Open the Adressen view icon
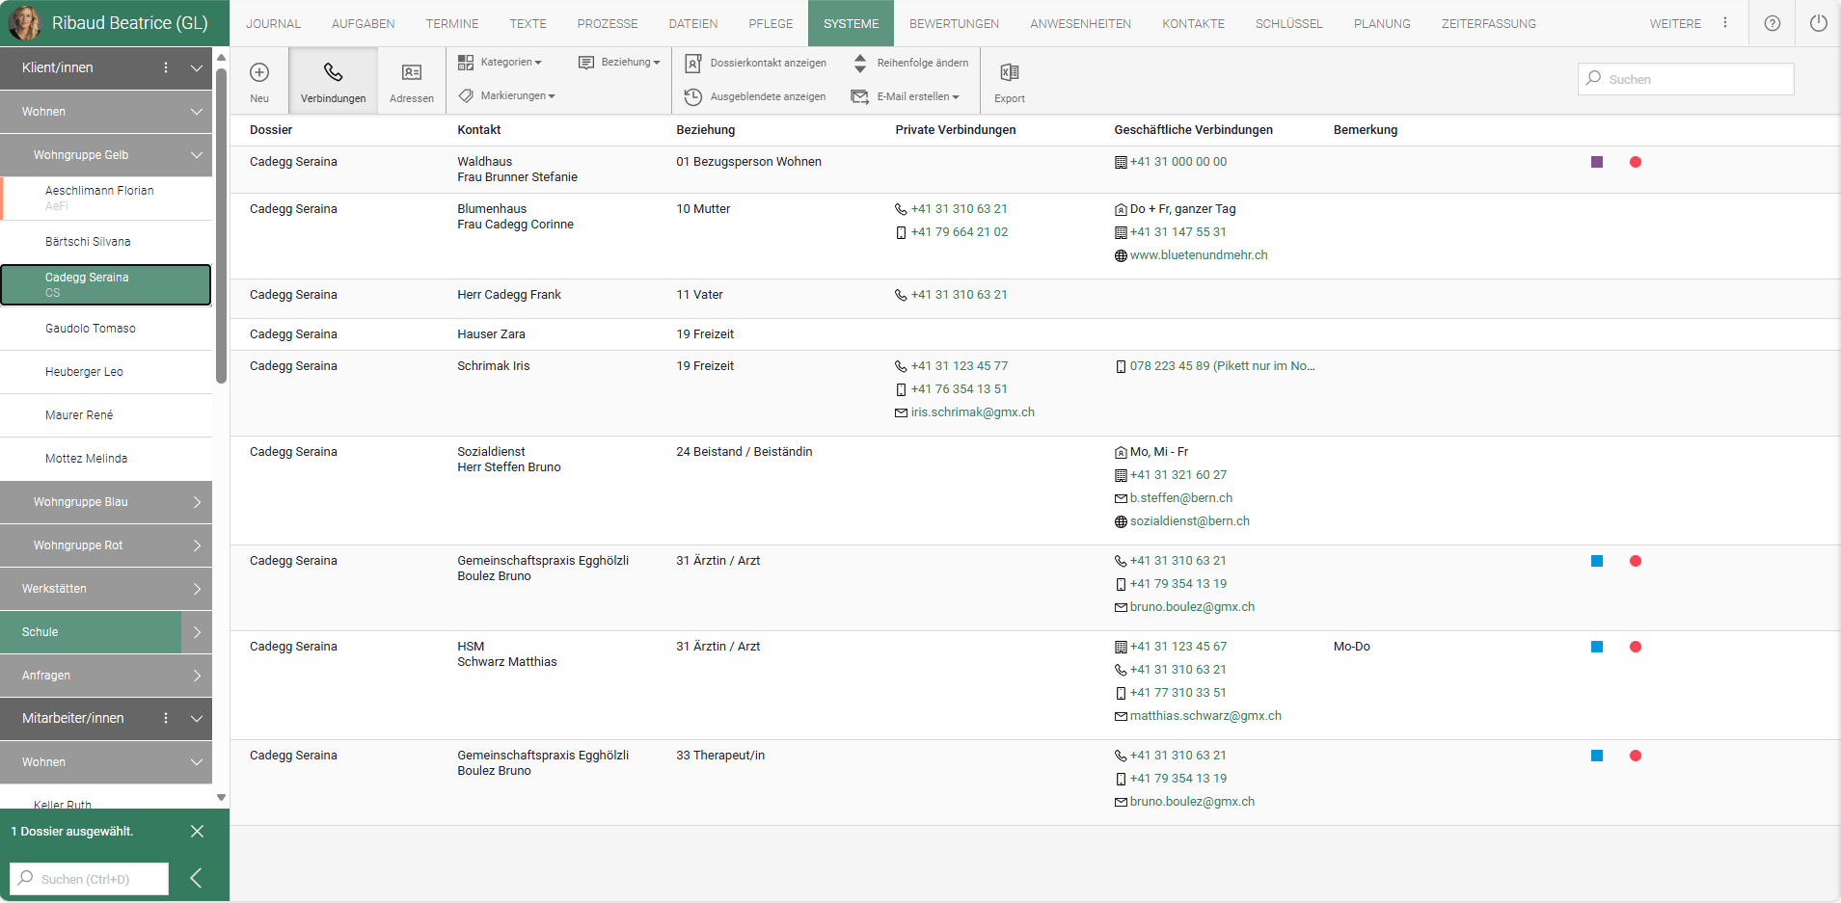 (x=412, y=73)
